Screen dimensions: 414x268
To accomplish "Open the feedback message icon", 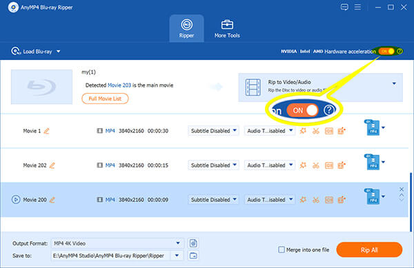I will point(344,7).
